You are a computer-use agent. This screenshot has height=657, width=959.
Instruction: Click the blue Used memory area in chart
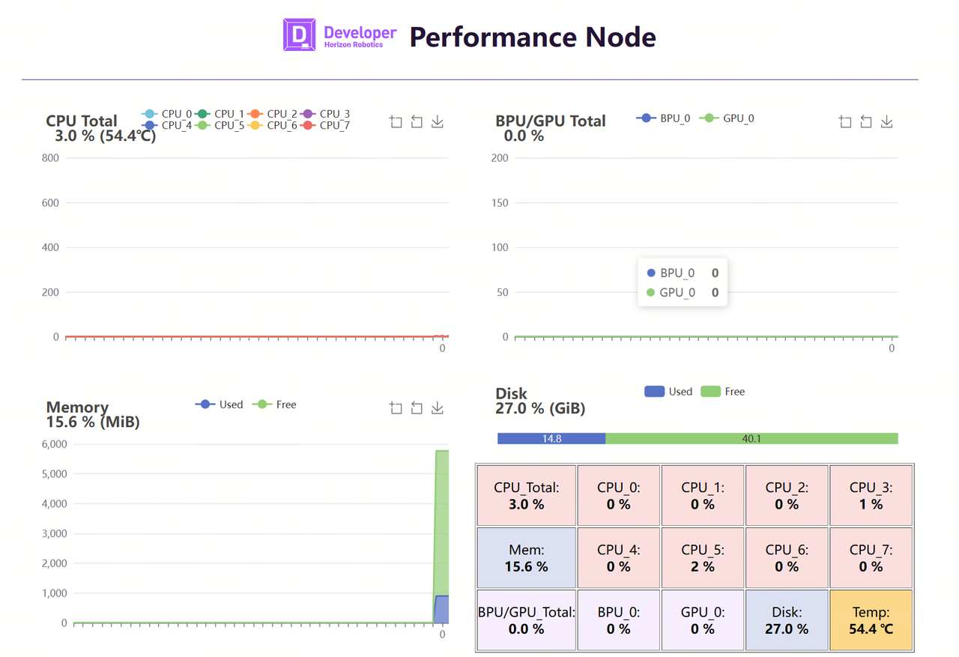pyautogui.click(x=442, y=610)
